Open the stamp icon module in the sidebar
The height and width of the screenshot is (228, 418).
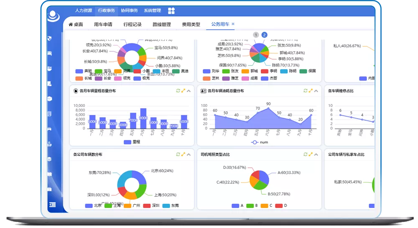pyautogui.click(x=49, y=144)
